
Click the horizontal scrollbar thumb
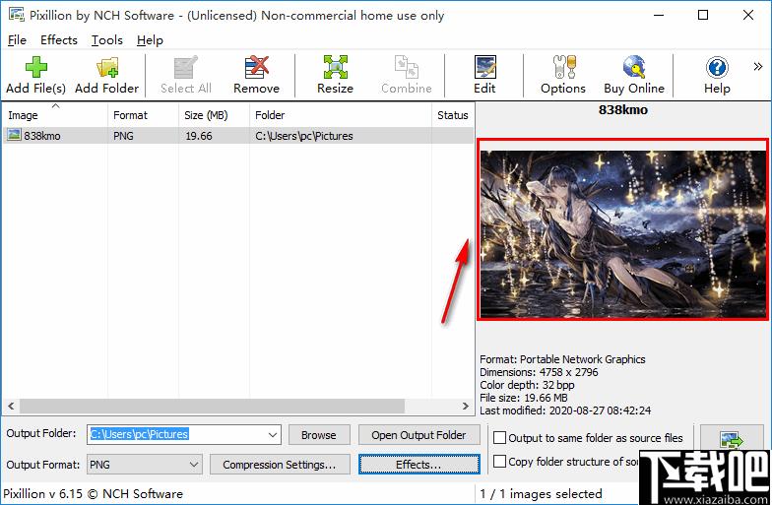(212, 406)
